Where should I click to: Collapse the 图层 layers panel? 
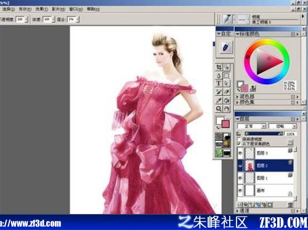238,119
